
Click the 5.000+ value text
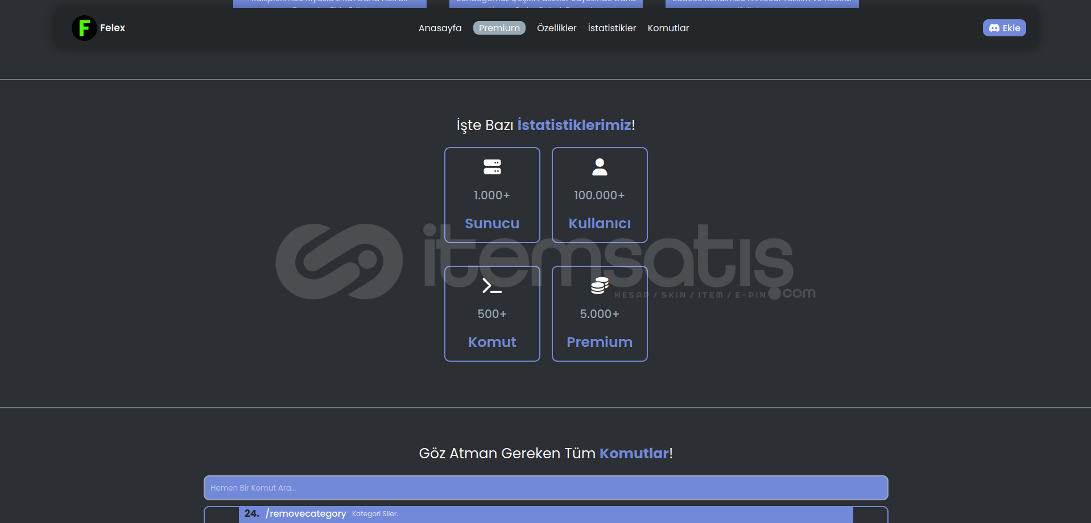(x=600, y=314)
